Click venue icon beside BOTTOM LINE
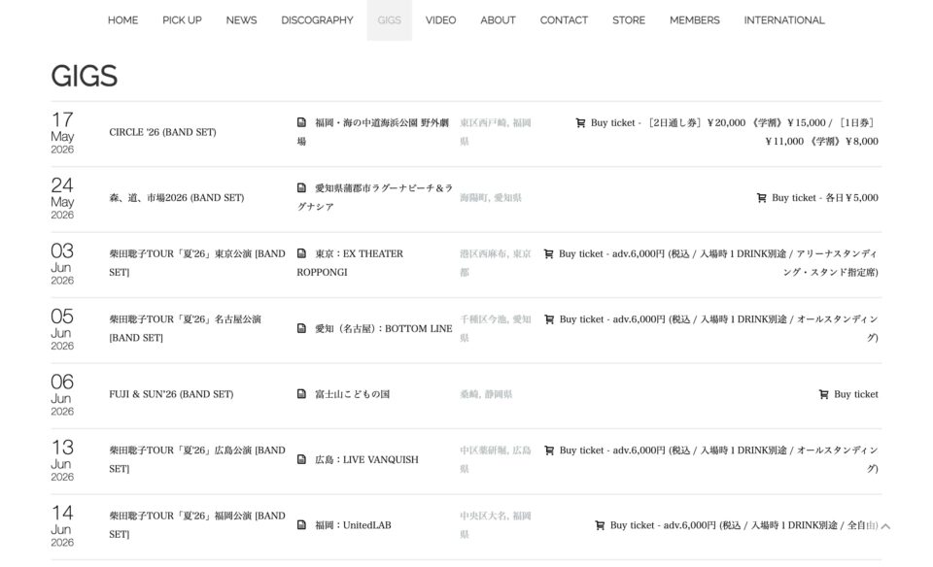933x567 pixels. pos(301,328)
